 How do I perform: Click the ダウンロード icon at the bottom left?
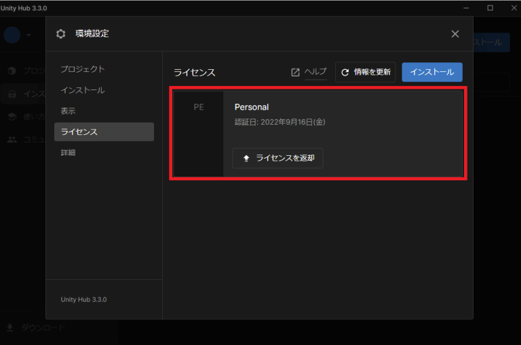pyautogui.click(x=10, y=328)
